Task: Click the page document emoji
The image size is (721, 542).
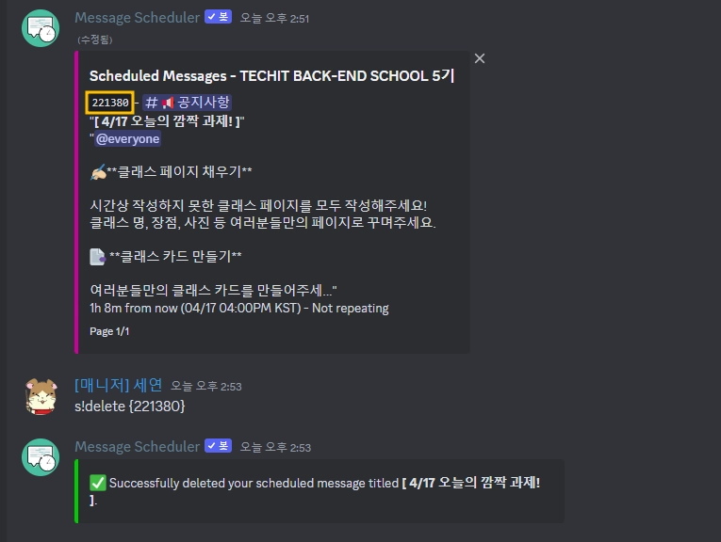Action: click(x=97, y=257)
